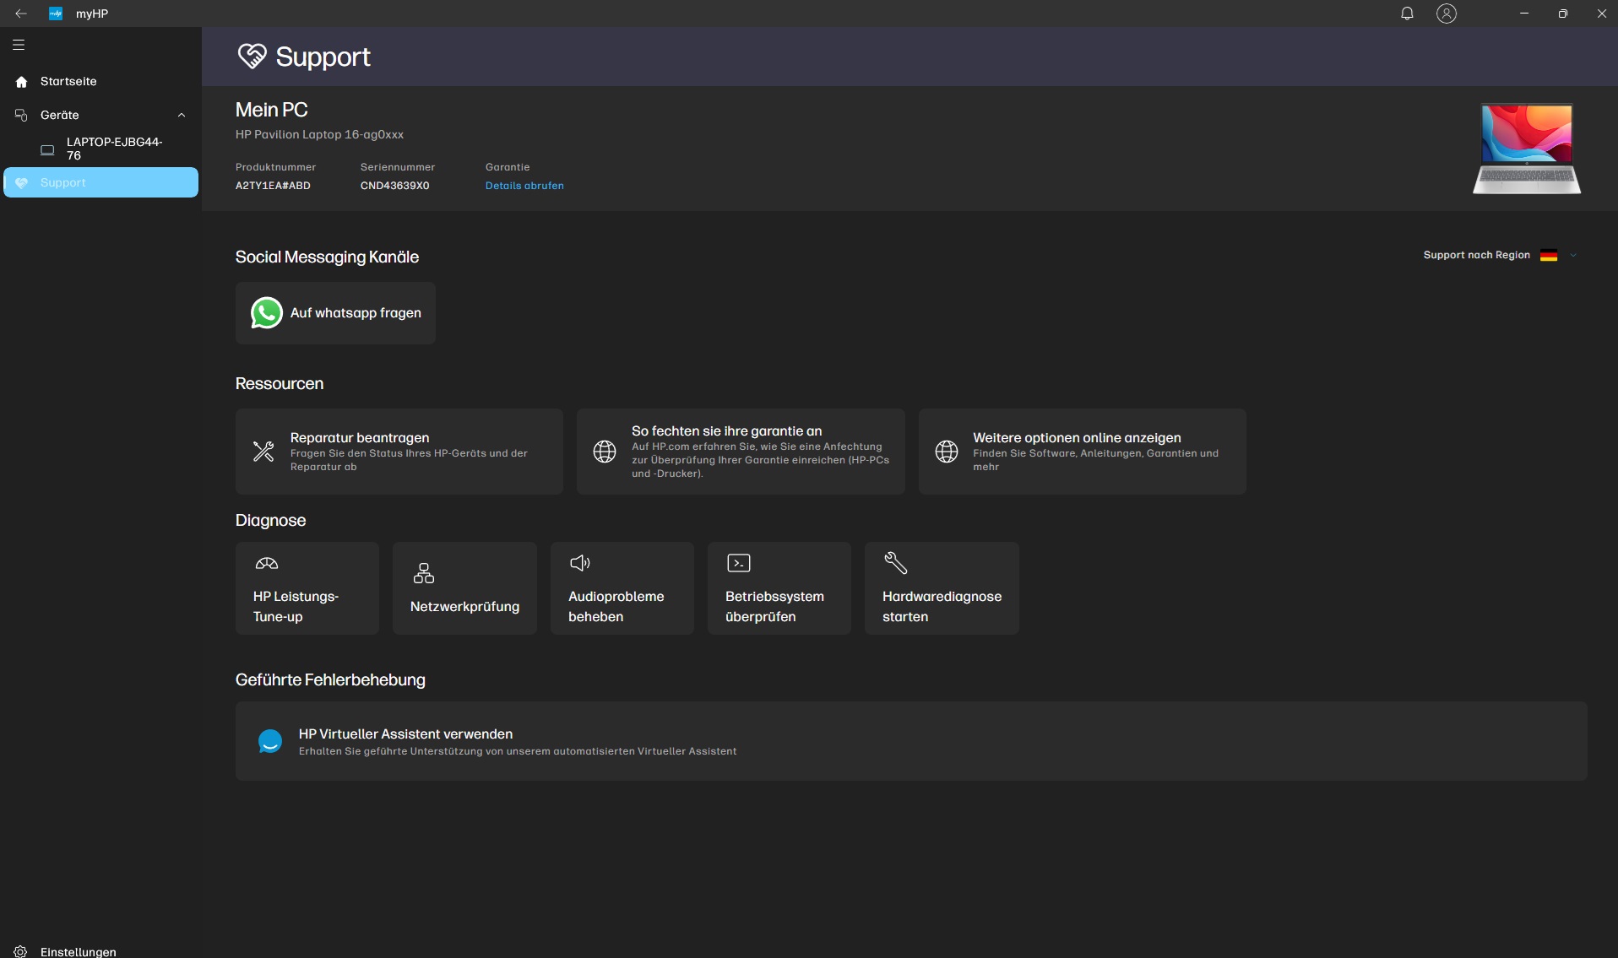Open the Support nach Region dropdown arrow
The image size is (1618, 958).
click(x=1573, y=255)
